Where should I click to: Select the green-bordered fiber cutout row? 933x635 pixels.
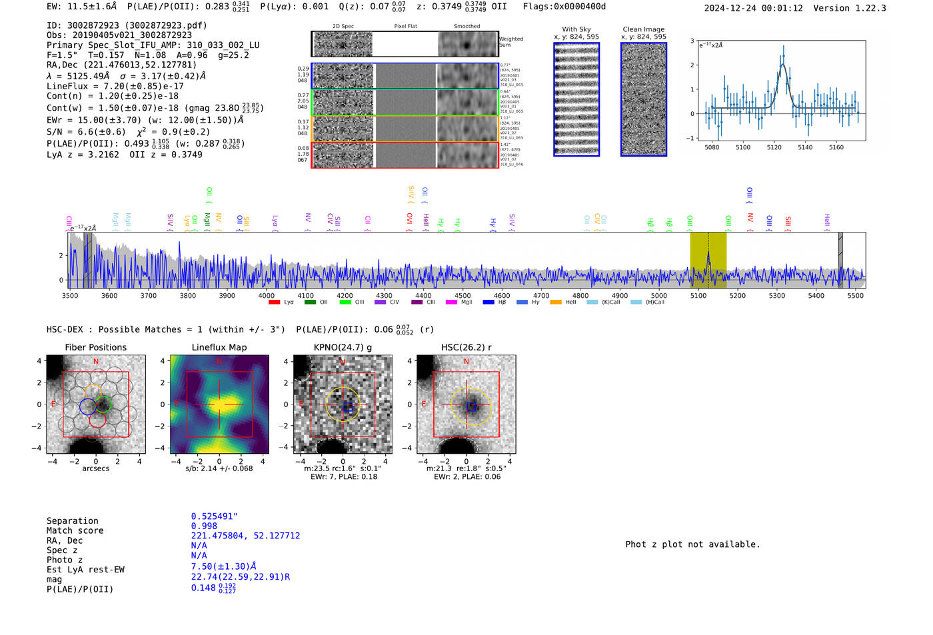(x=405, y=102)
